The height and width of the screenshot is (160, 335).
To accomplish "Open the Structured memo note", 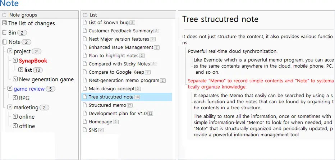I will [107, 105].
